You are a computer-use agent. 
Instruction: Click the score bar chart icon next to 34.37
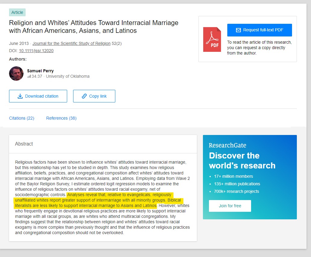click(x=29, y=77)
